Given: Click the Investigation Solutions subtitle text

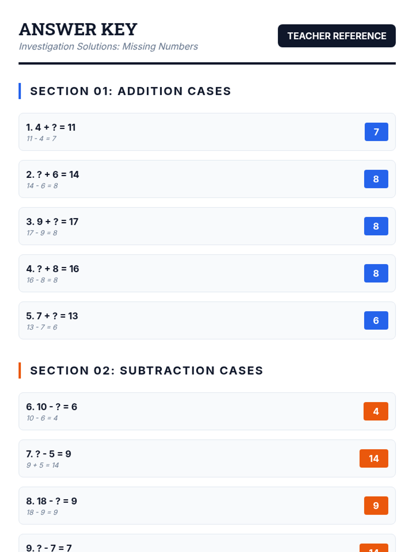Looking at the screenshot, I should pos(108,47).
